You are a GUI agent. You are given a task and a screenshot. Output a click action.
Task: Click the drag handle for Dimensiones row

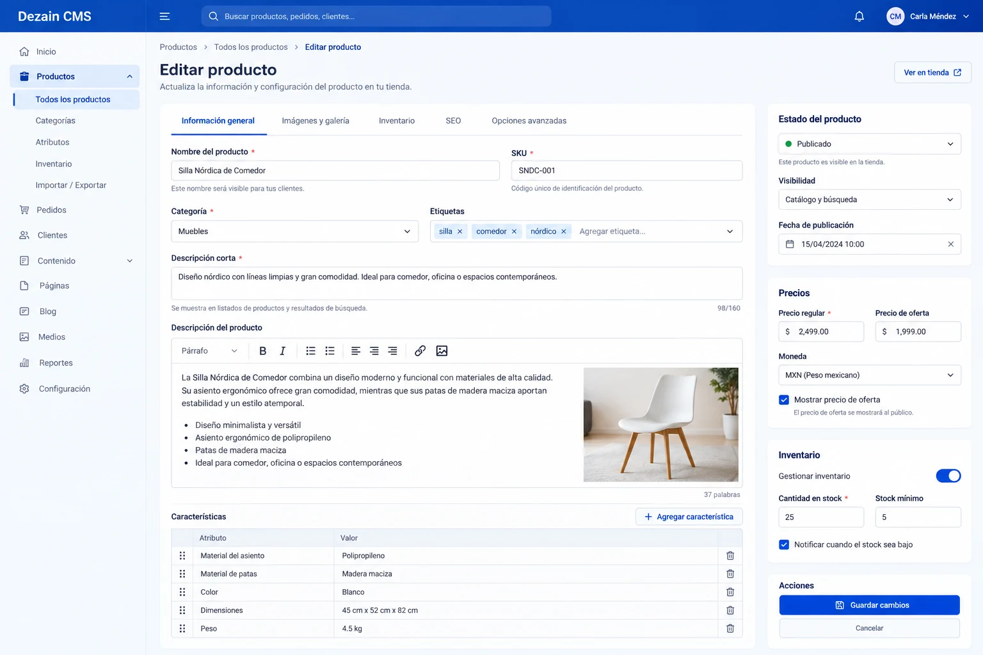coord(182,610)
